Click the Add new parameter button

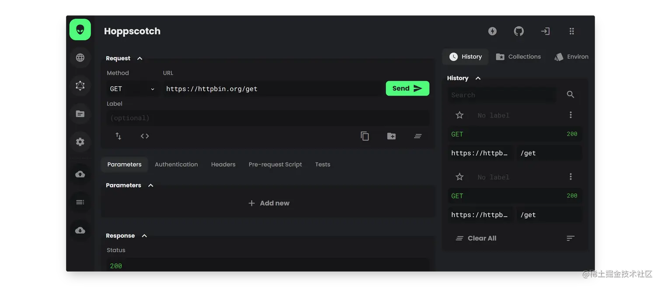[269, 203]
